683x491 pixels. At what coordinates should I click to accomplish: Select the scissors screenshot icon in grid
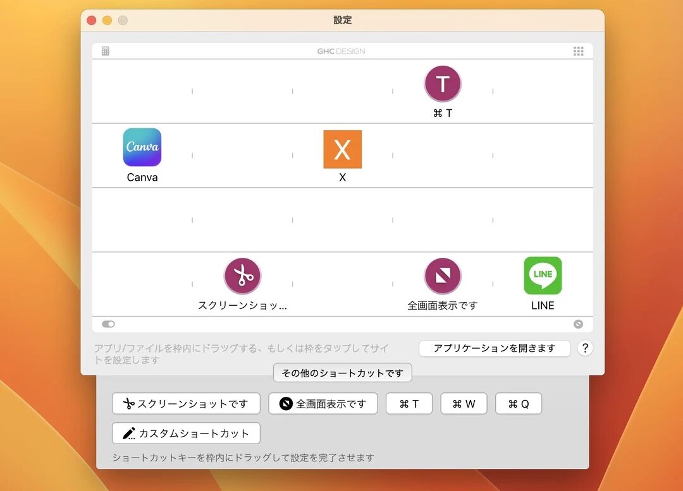(x=243, y=276)
